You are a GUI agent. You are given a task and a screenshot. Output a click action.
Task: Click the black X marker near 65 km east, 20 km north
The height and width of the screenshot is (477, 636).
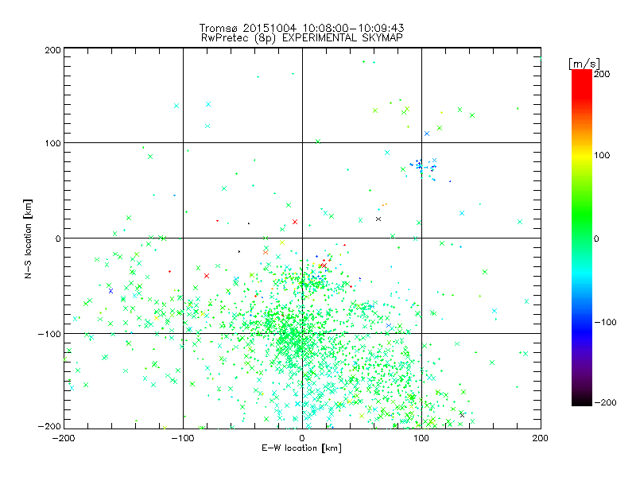click(x=378, y=219)
